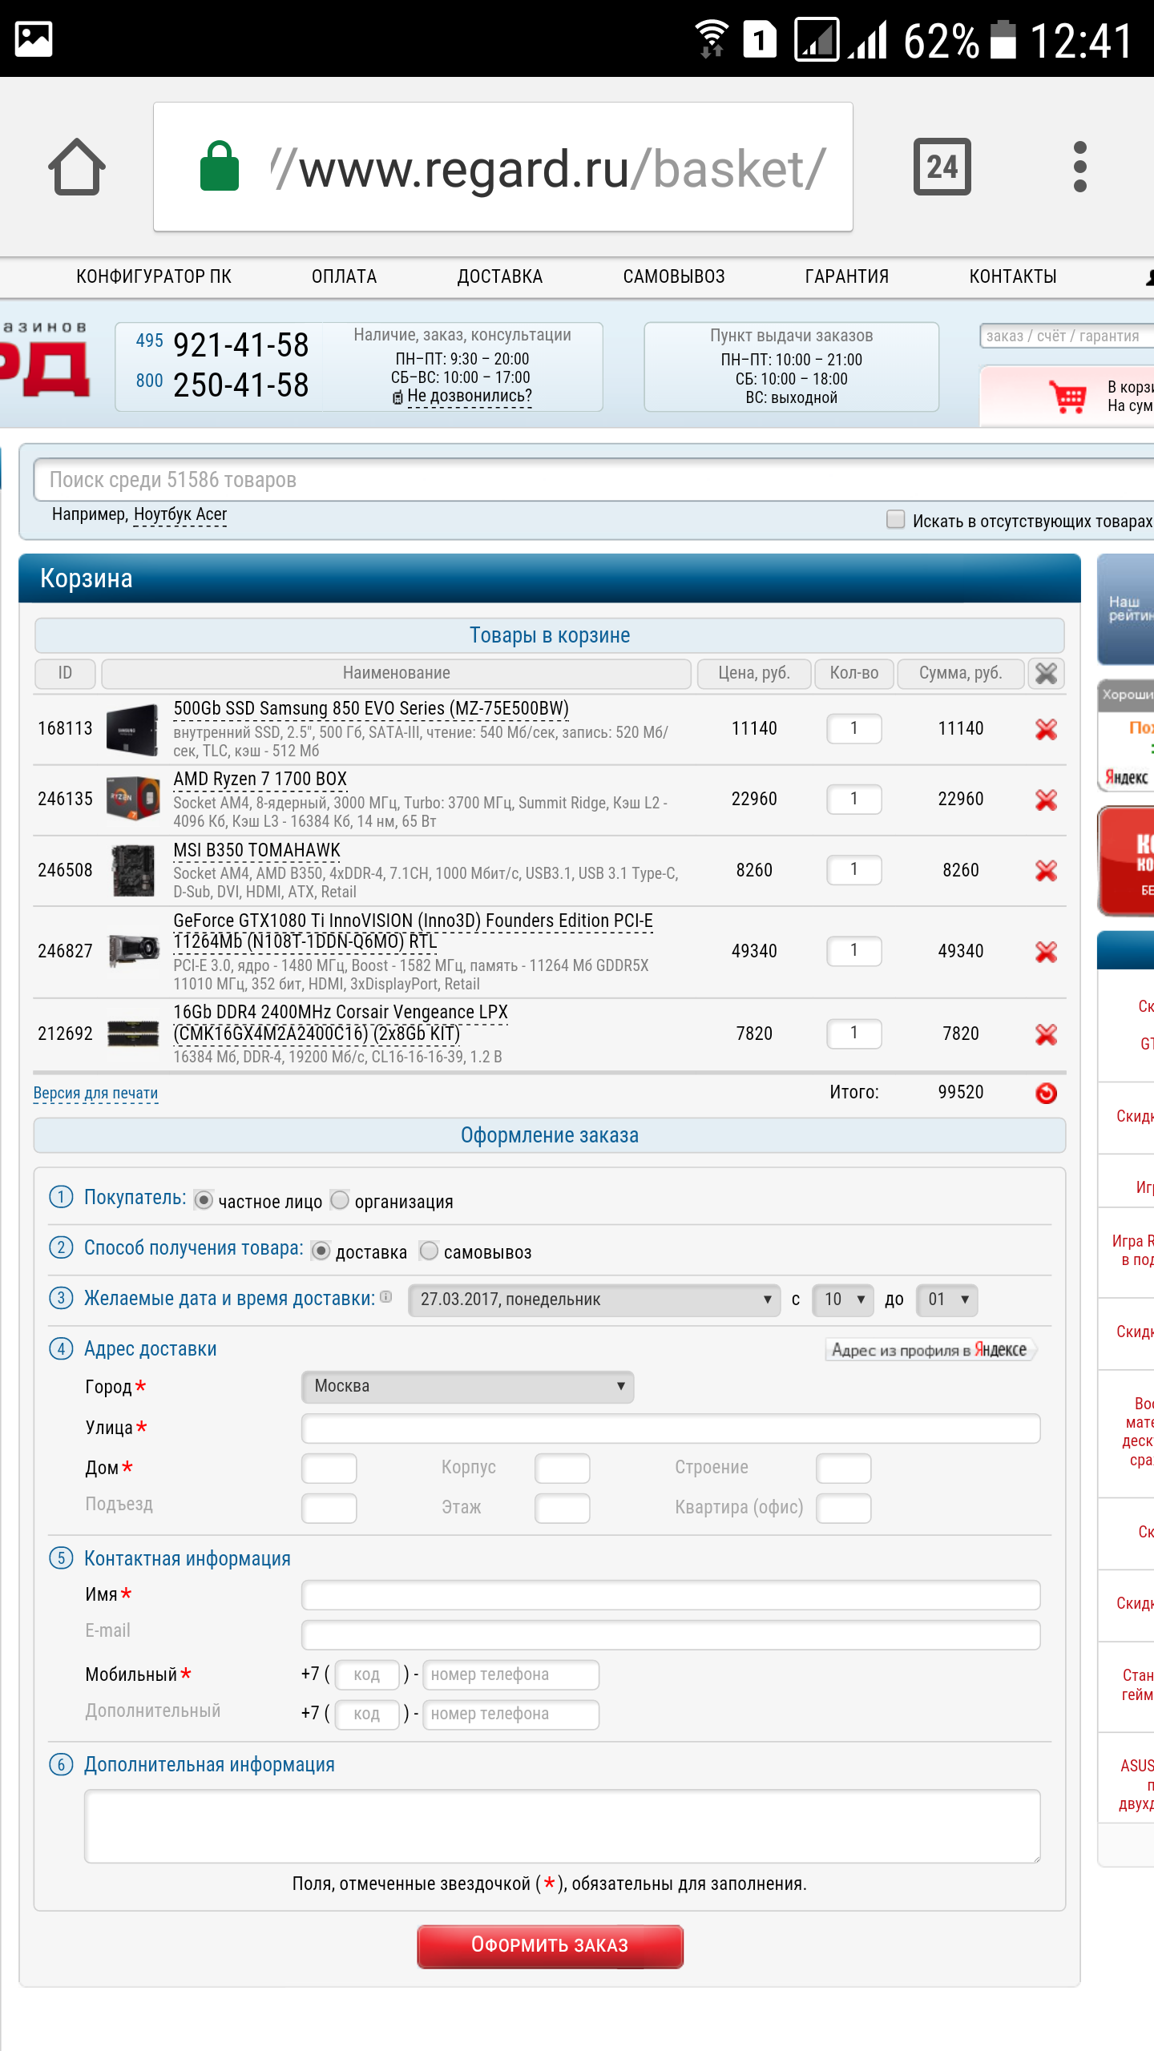This screenshot has width=1154, height=2051.
Task: Focus the browser address bar
Action: [x=503, y=167]
